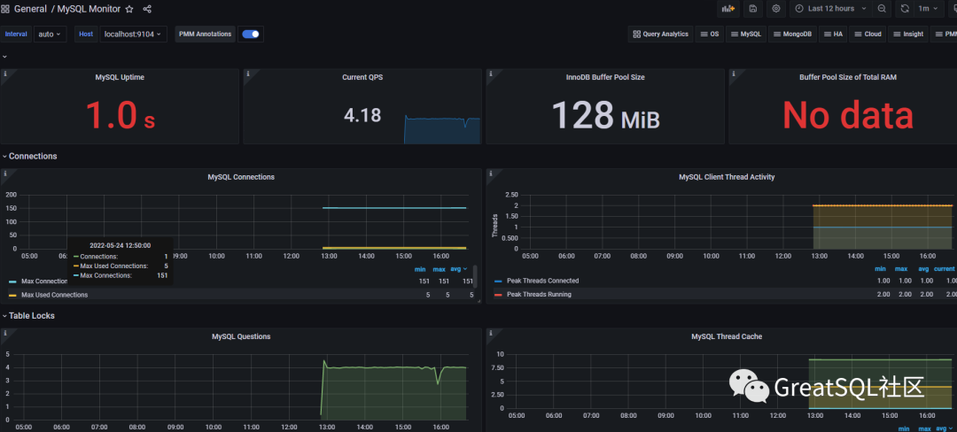
Task: Open the OS menu
Action: coord(709,35)
